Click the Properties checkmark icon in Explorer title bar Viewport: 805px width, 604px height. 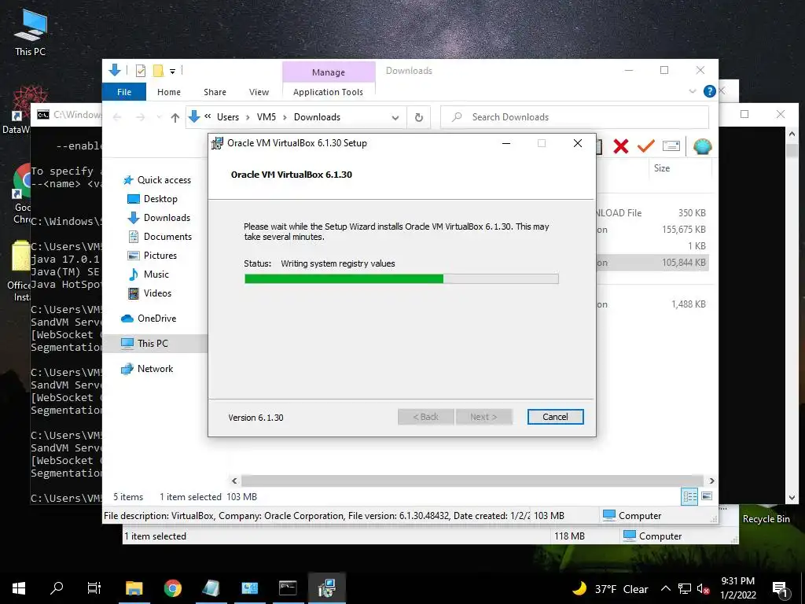pyautogui.click(x=140, y=70)
